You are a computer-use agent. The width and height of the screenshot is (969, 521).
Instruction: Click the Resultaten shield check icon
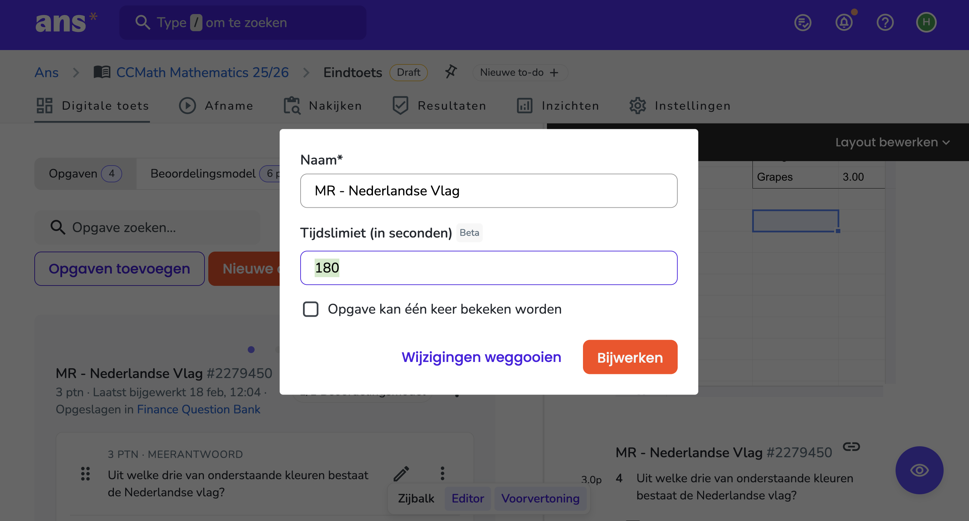click(x=400, y=106)
